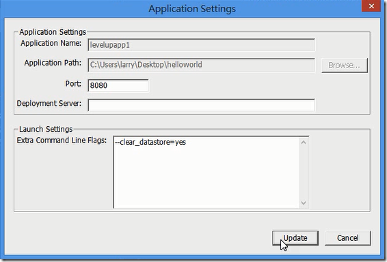Click scroll down arrow in flags box
The image size is (387, 262).
(304, 203)
